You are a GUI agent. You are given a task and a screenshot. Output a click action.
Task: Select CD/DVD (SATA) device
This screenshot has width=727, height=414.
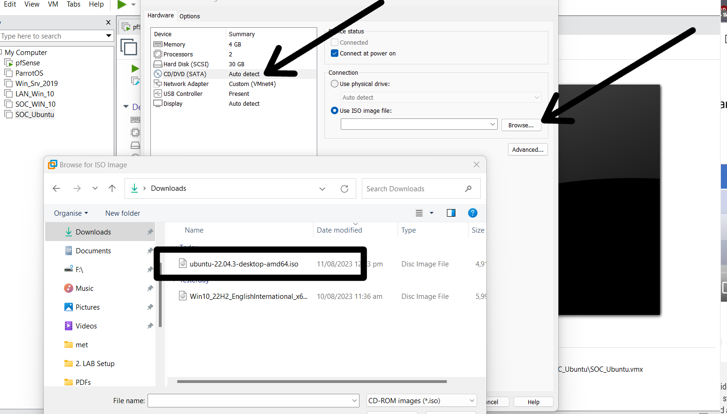point(234,74)
